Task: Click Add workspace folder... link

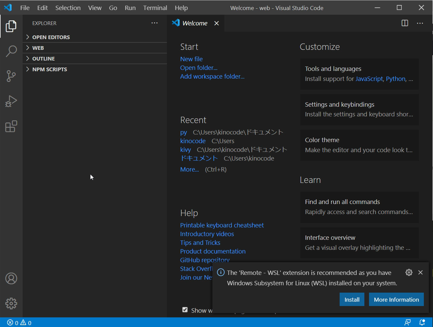Action: [x=212, y=76]
